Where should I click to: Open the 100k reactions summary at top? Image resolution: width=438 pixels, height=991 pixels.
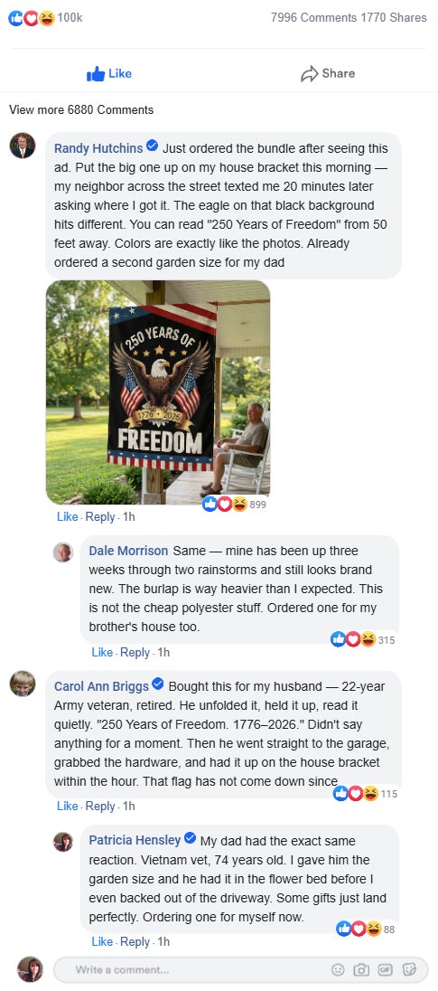[45, 18]
